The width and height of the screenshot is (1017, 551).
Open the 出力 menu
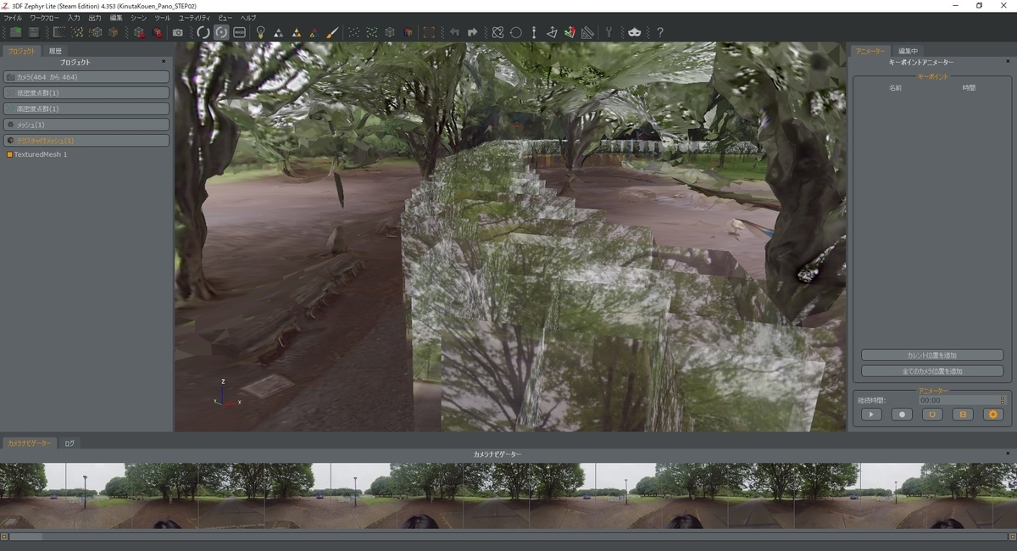click(x=95, y=18)
